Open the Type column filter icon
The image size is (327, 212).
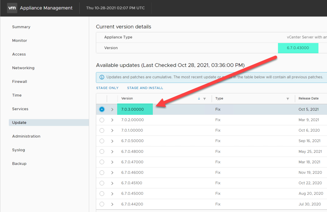(x=288, y=99)
